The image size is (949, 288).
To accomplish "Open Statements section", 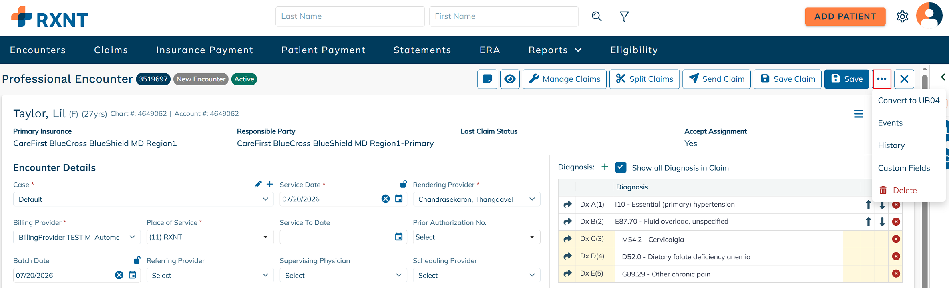I will click(422, 50).
